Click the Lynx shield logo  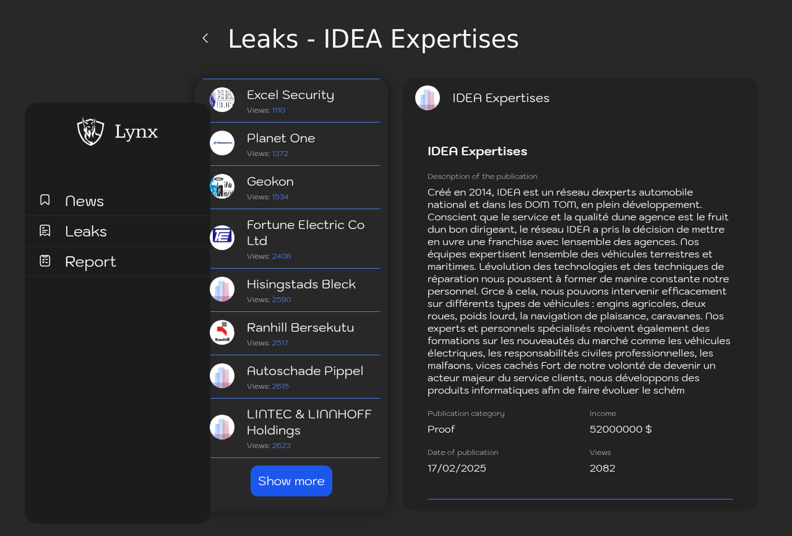(90, 131)
